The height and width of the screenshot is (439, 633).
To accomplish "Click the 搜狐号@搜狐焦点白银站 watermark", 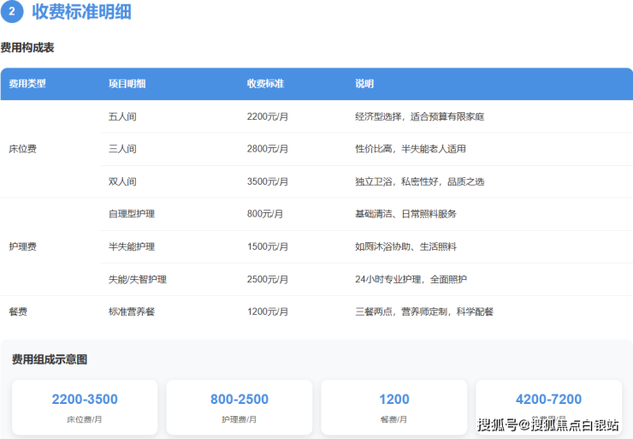I will [548, 425].
